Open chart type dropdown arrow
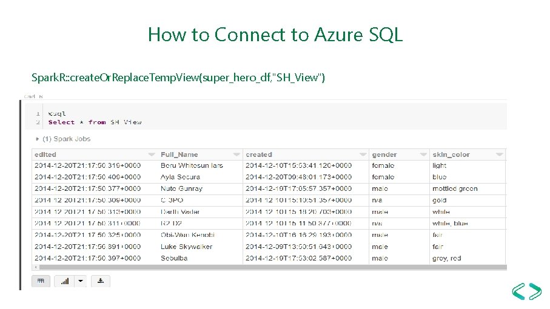 [81, 281]
